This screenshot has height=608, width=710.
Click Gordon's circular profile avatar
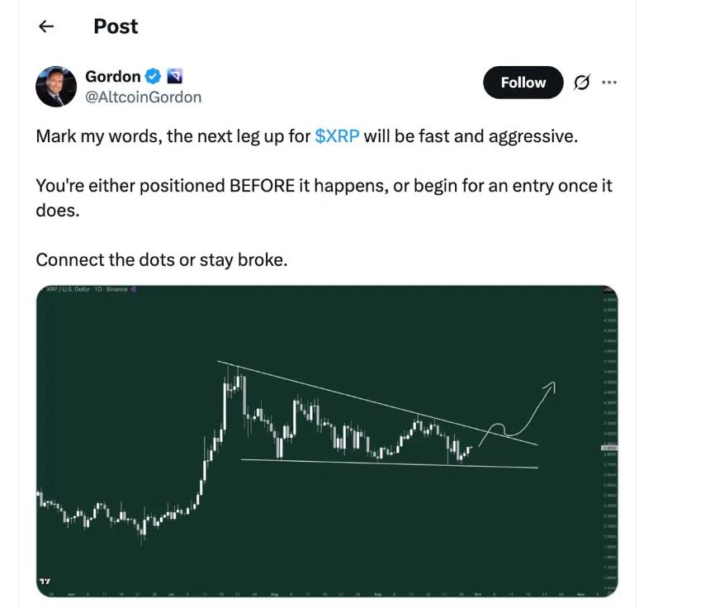(54, 86)
